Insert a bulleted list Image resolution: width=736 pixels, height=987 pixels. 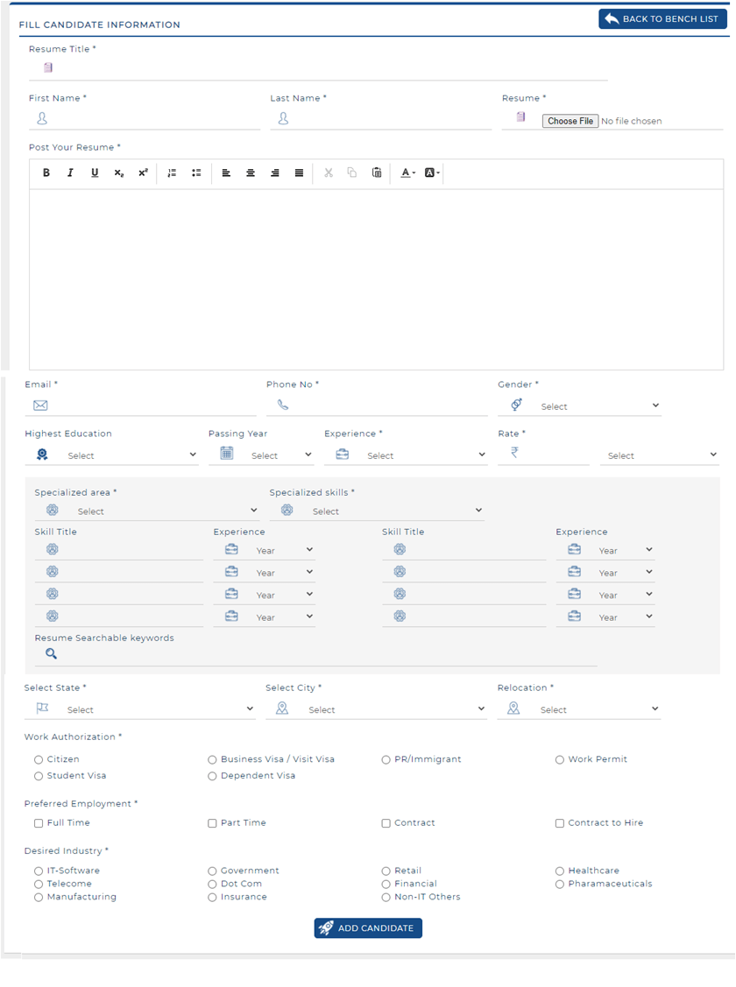pos(196,173)
